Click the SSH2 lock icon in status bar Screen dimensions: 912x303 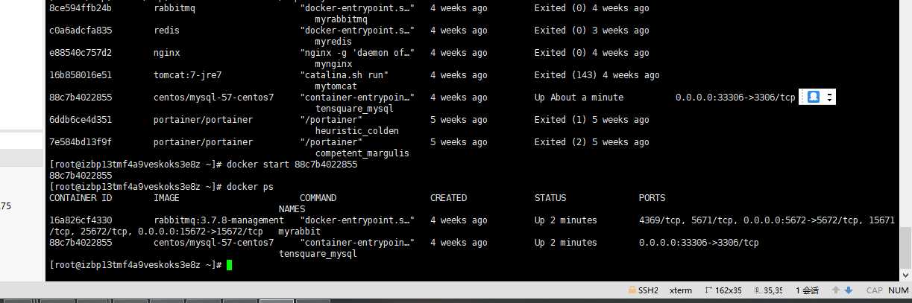coord(632,290)
